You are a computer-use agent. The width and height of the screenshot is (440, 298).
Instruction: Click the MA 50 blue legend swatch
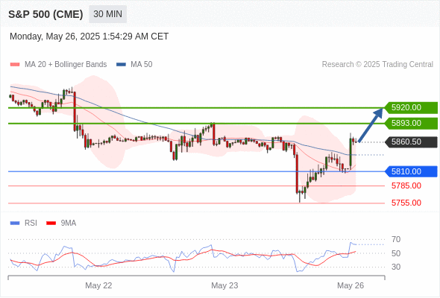pos(121,65)
